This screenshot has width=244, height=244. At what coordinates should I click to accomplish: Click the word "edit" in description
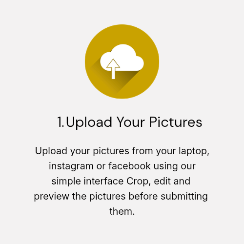162,181
